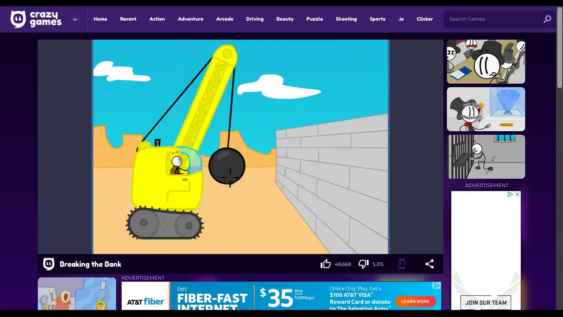Open the Home menu item
This screenshot has height=317, width=563.
pos(100,19)
